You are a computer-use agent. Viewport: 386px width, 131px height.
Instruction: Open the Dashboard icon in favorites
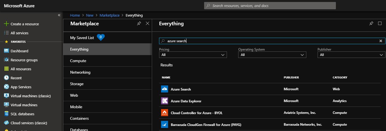(x=6, y=51)
